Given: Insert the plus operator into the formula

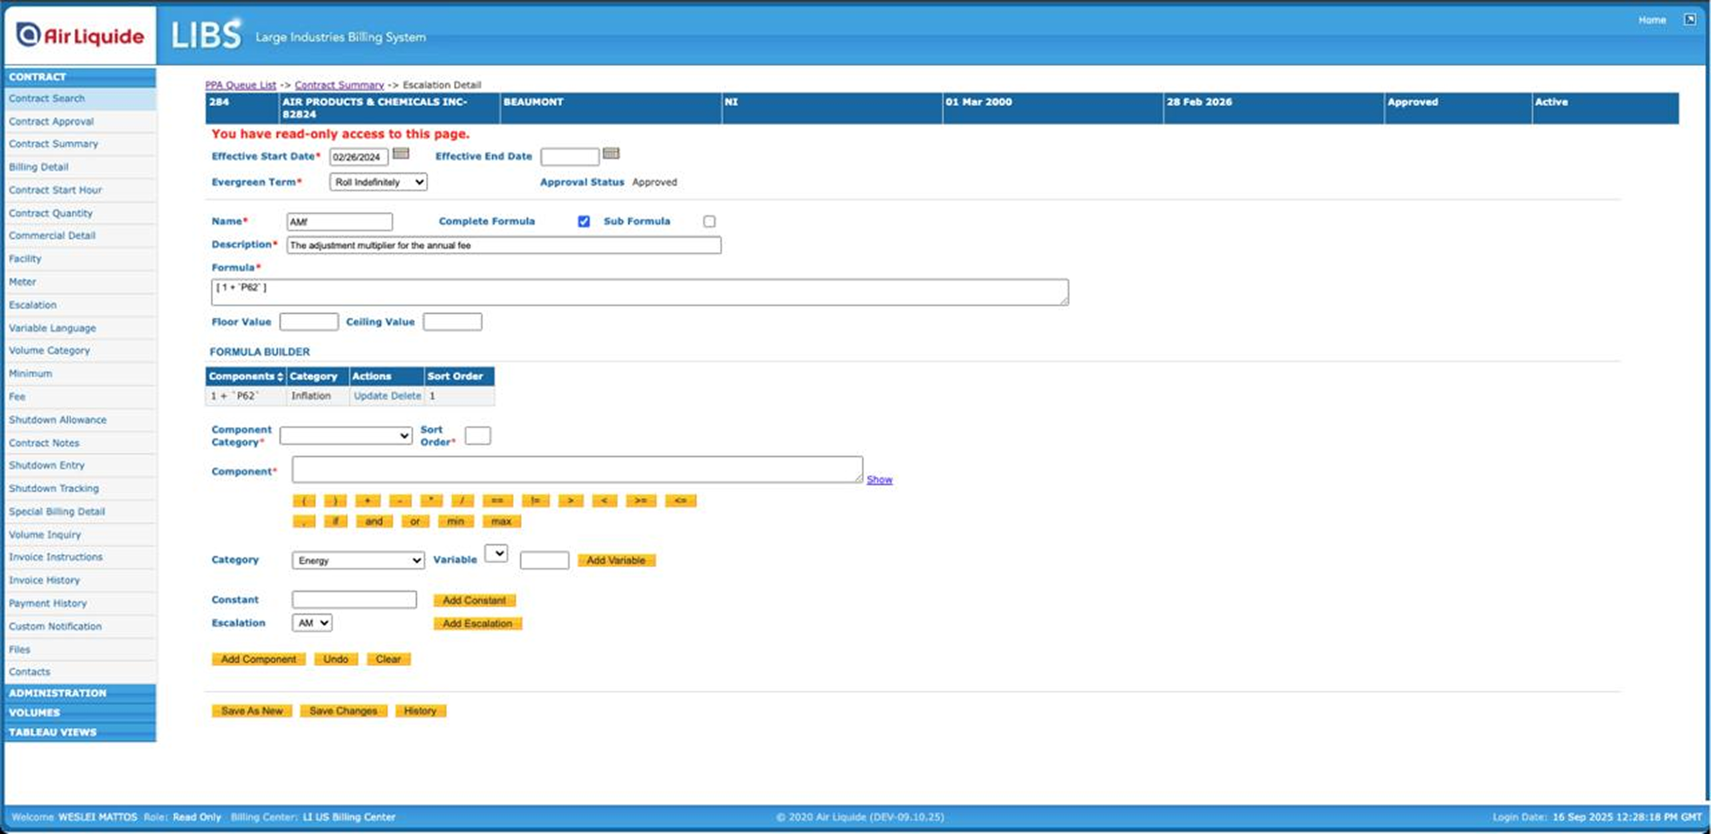Looking at the screenshot, I should pos(367,500).
